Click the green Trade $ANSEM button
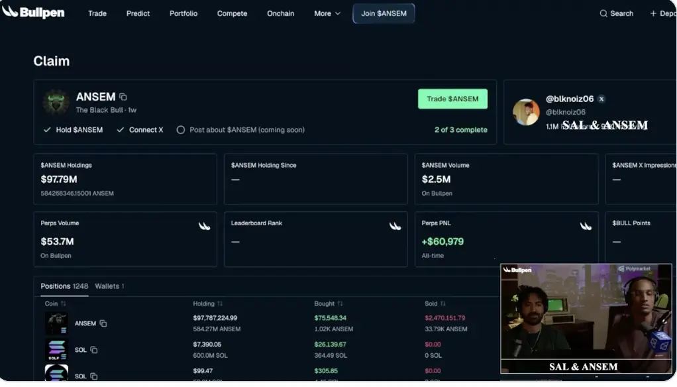Viewport: 677px width, 387px height. (x=452, y=99)
